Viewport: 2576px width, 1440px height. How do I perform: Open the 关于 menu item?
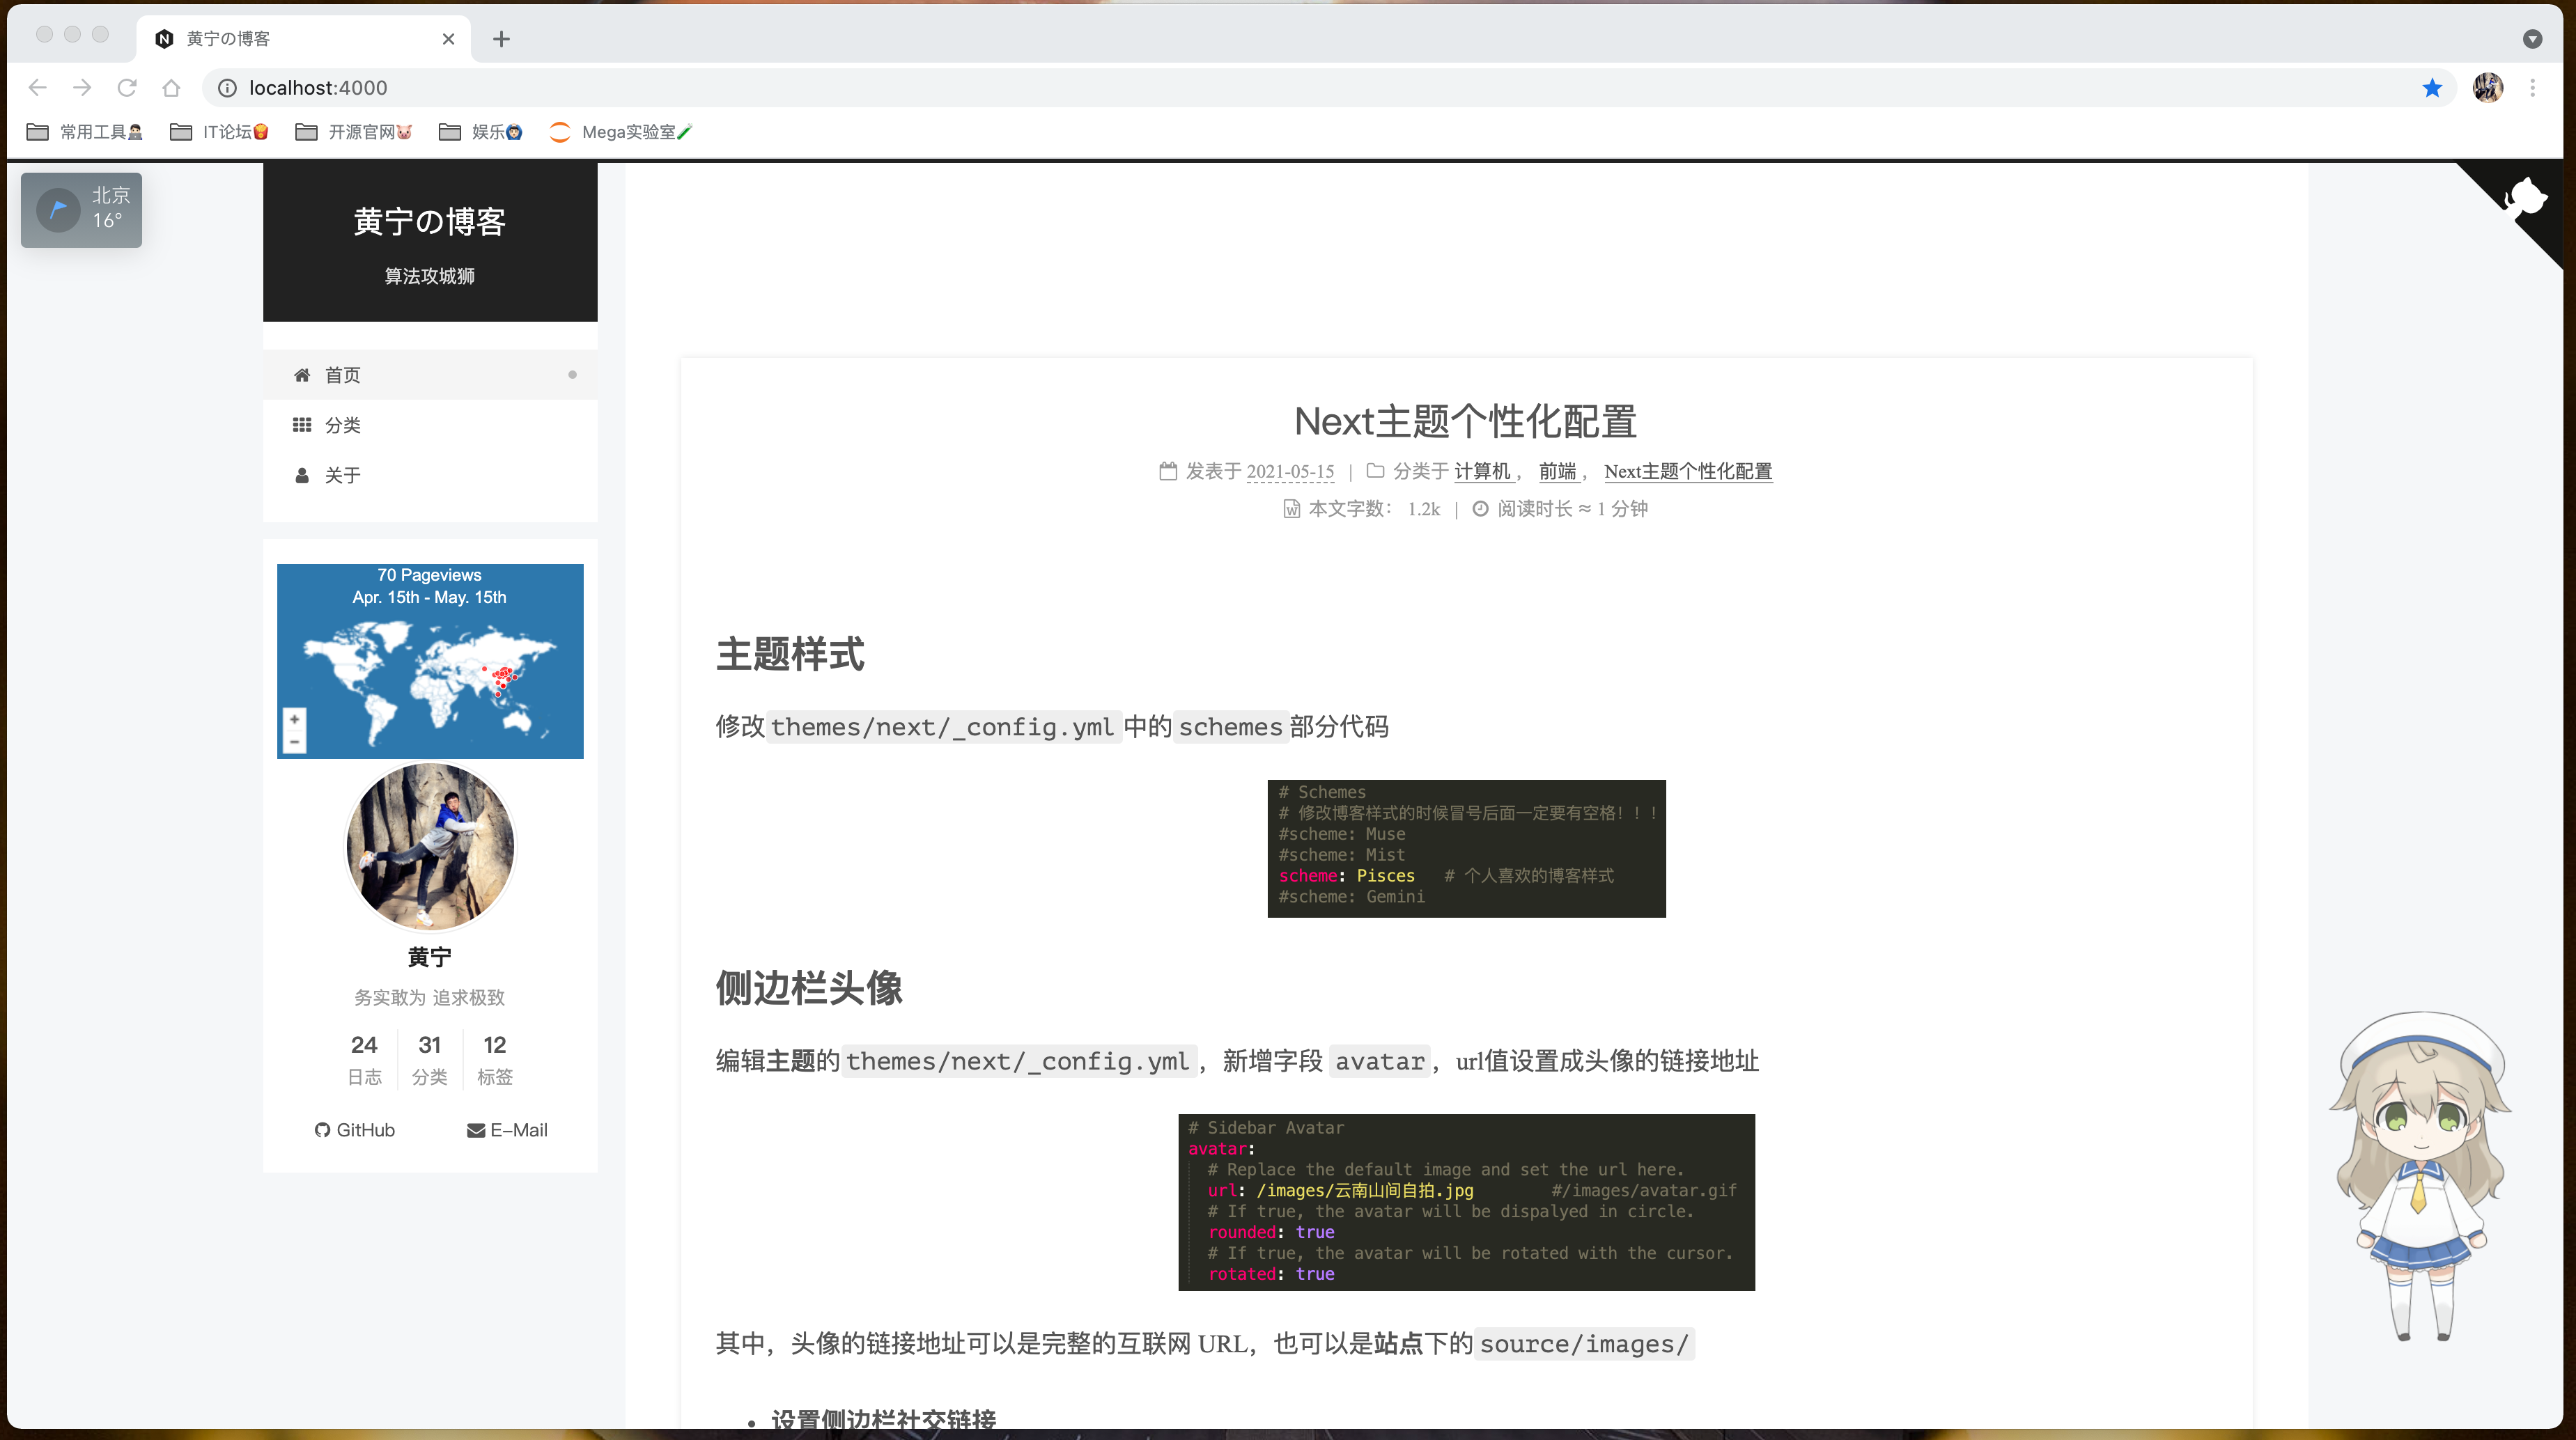pyautogui.click(x=430, y=475)
